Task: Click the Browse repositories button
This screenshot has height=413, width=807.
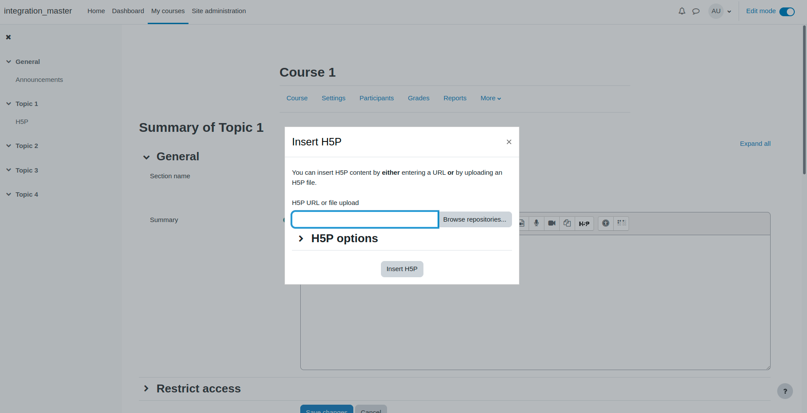Action: pos(475,219)
